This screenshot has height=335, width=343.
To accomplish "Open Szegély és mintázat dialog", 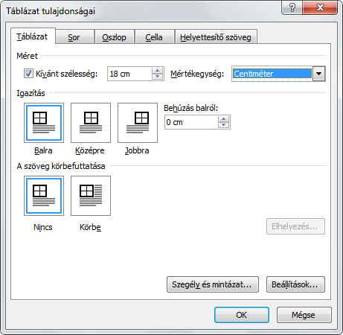I will click(x=213, y=284).
